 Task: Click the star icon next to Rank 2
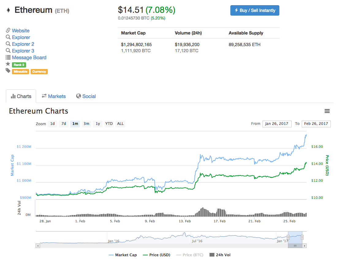[8, 64]
